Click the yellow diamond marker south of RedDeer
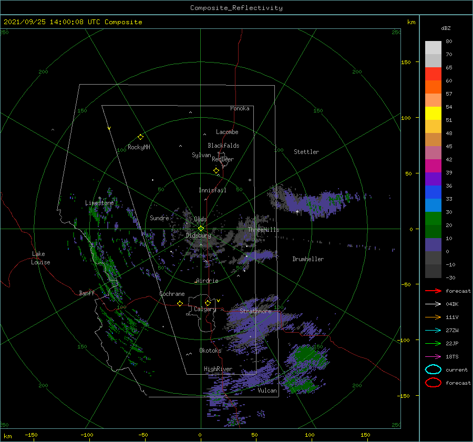Screen dimensions: 473x442 216,171
